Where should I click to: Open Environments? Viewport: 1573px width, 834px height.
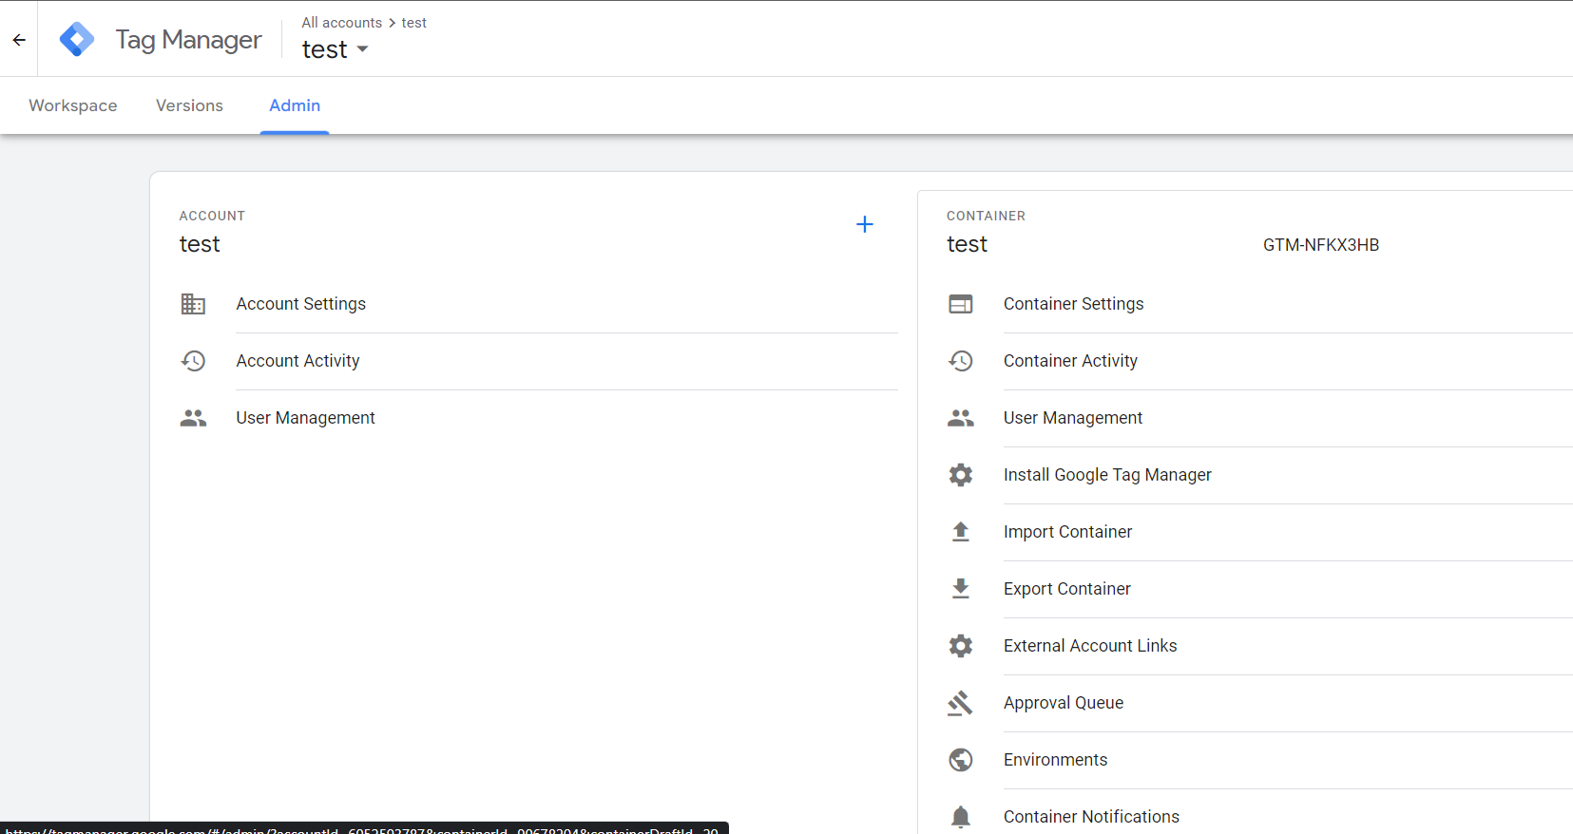click(1055, 760)
